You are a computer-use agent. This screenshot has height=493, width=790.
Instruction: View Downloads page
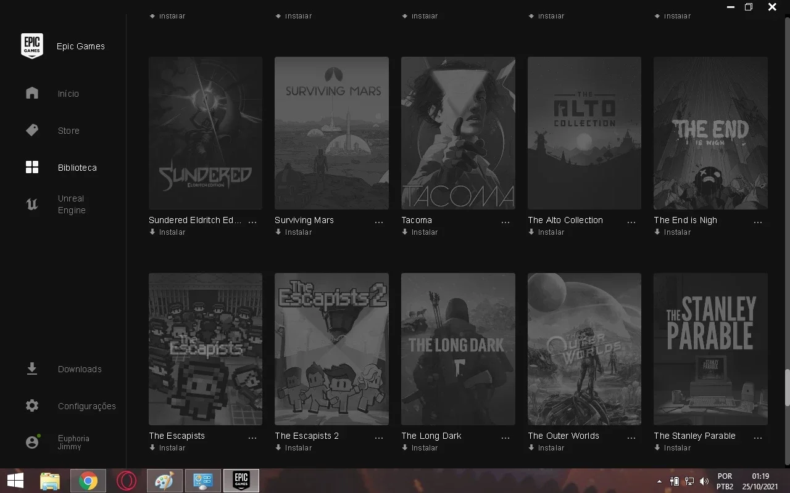pyautogui.click(x=80, y=369)
